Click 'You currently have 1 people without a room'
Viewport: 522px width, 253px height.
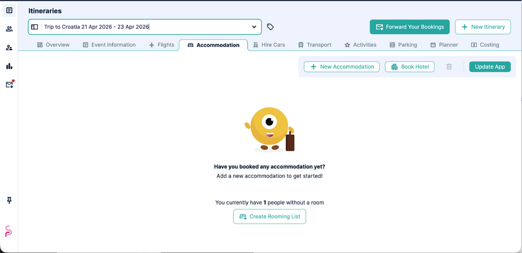click(269, 202)
